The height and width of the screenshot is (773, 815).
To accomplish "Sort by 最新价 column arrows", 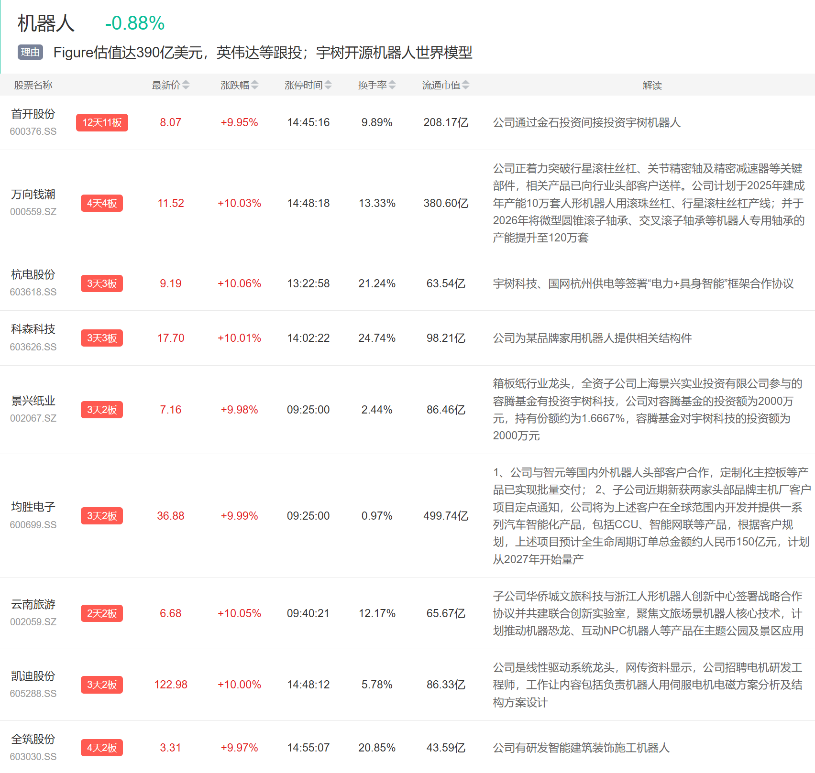I will tap(186, 85).
